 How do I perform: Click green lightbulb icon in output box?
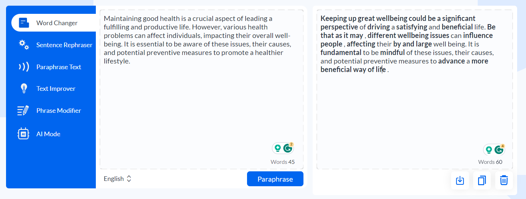tap(489, 150)
